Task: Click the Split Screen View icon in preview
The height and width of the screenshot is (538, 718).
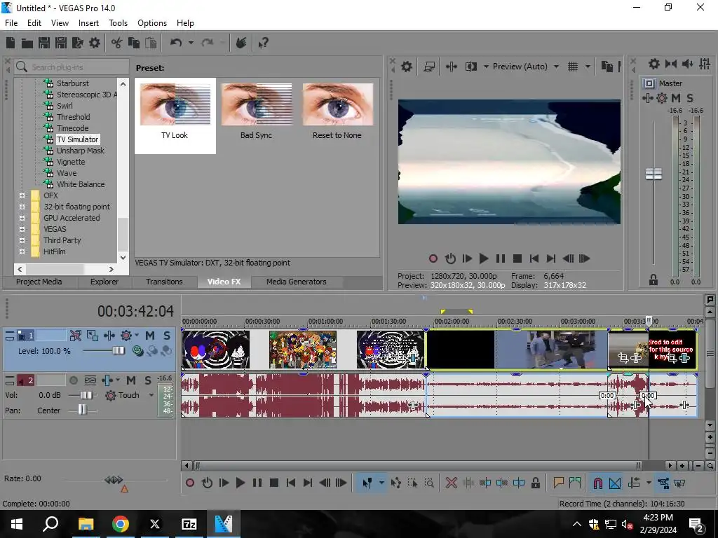Action: coord(470,67)
